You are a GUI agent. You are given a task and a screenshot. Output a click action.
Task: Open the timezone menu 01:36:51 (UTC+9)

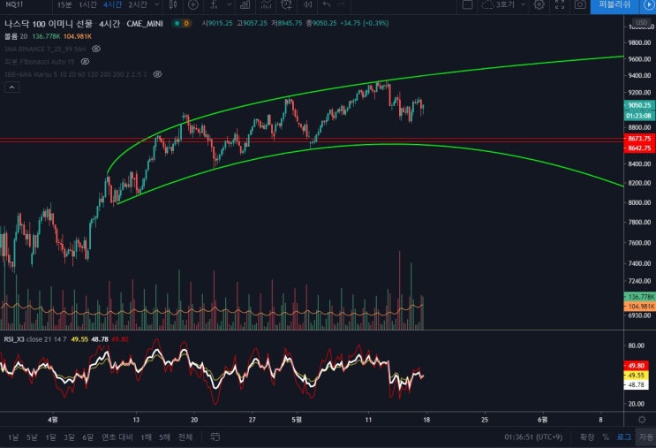click(x=533, y=437)
